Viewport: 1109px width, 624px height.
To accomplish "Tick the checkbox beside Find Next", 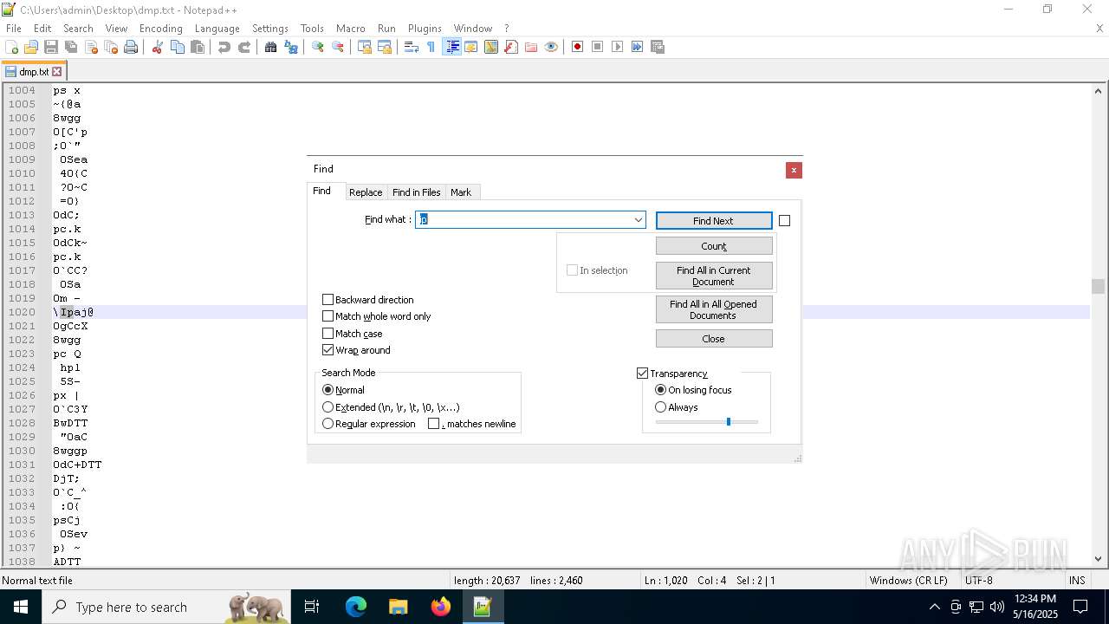I will pyautogui.click(x=784, y=221).
